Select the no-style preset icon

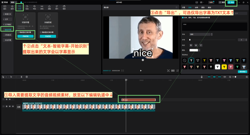coord(184,60)
